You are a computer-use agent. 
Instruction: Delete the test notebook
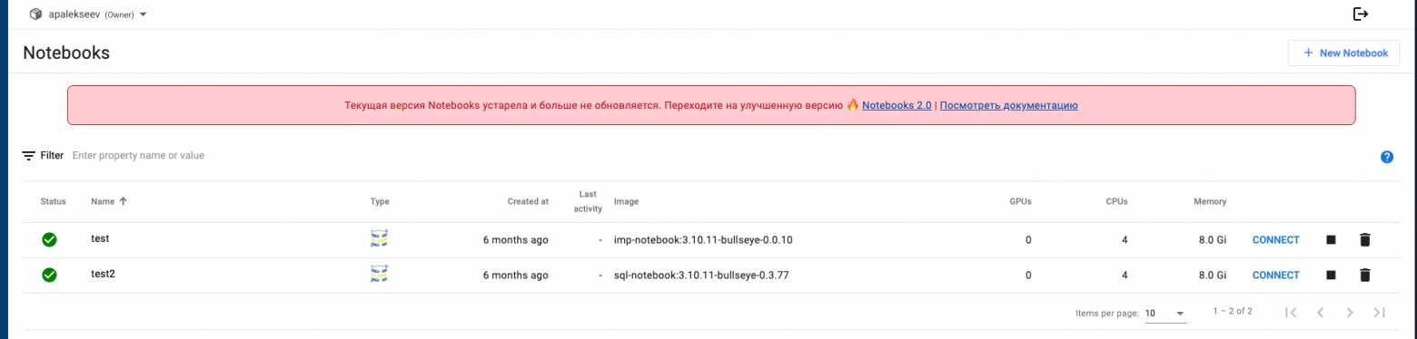[x=1364, y=240]
